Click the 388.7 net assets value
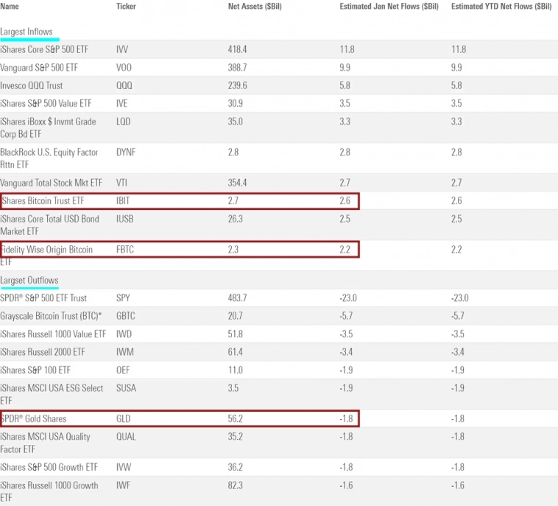Screen dimensions: 558x506 pyautogui.click(x=237, y=68)
